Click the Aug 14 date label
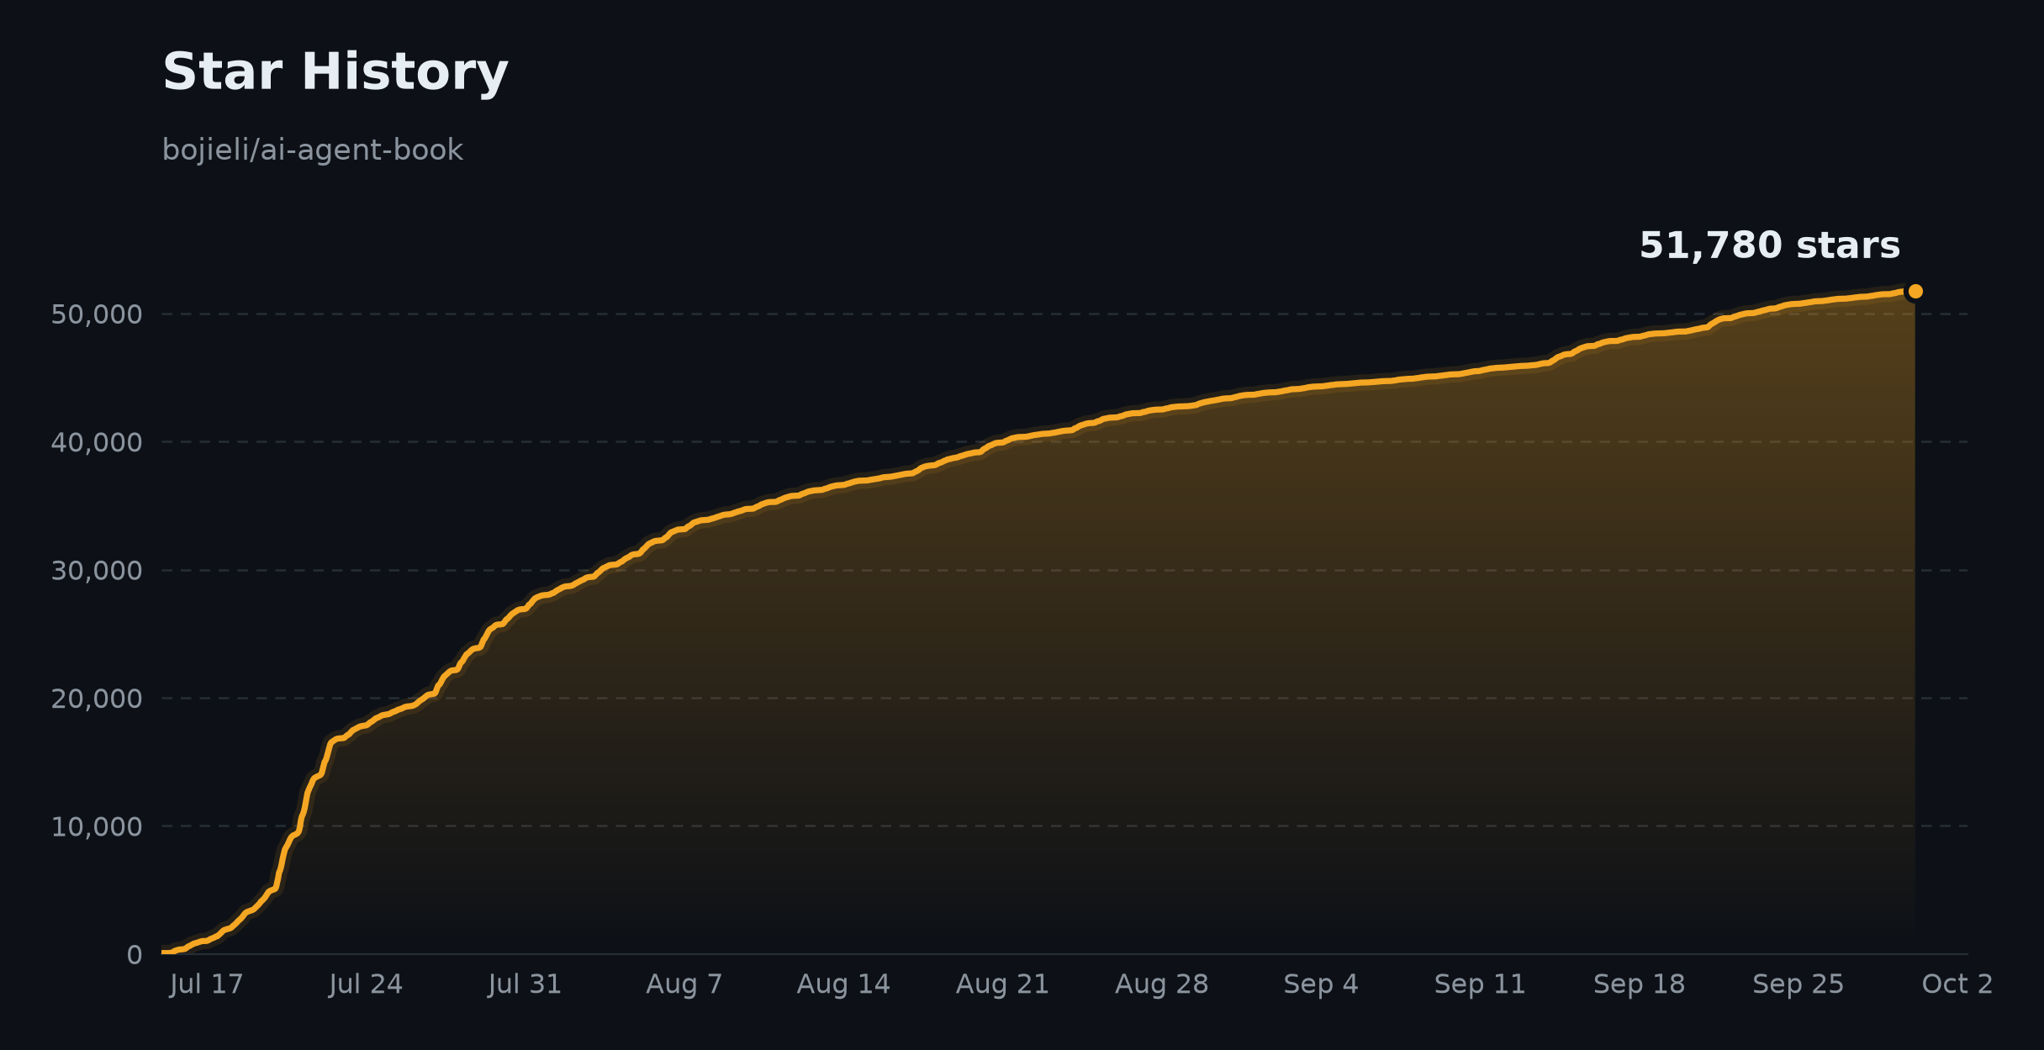Viewport: 2044px width, 1050px height. 843,984
